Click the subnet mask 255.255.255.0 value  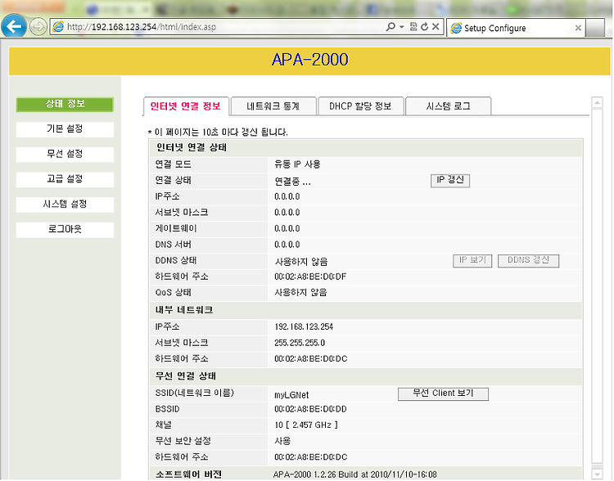(300, 343)
